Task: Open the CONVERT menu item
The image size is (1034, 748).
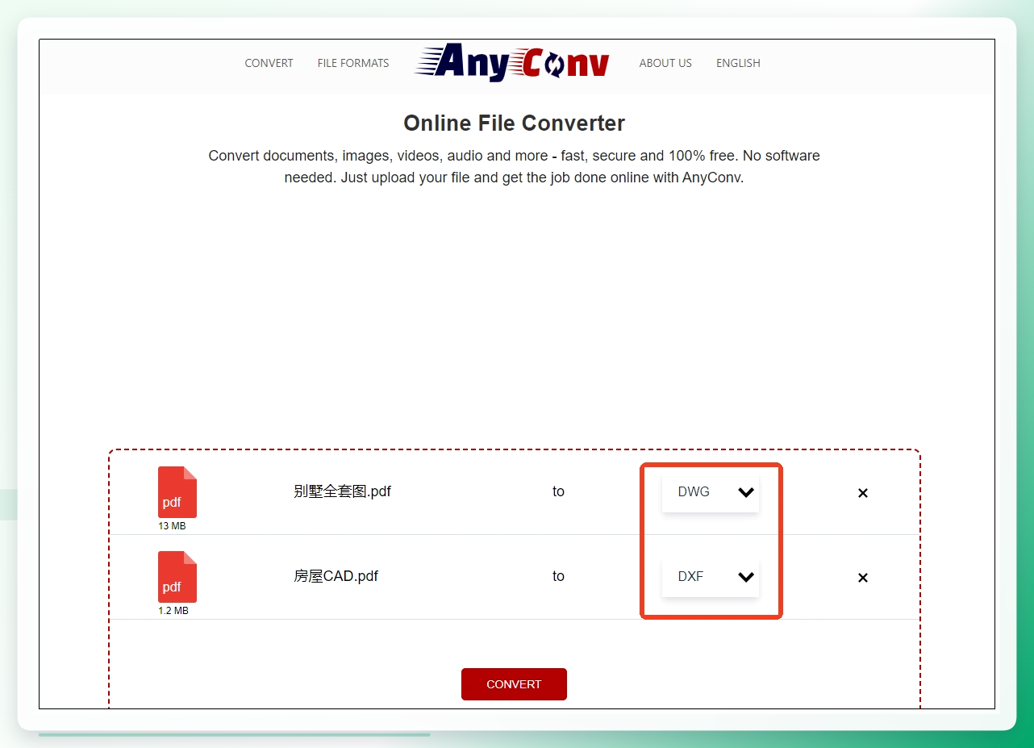Action: click(x=269, y=63)
